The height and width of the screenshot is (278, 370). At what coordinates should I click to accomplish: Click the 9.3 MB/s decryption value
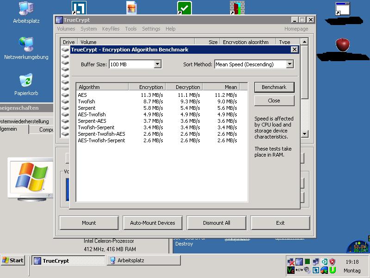pyautogui.click(x=190, y=101)
